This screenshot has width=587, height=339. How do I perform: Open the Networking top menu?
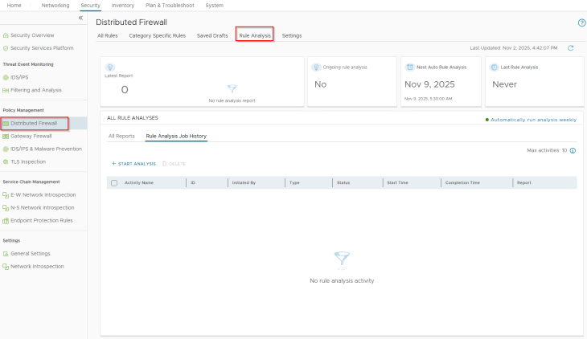[55, 5]
